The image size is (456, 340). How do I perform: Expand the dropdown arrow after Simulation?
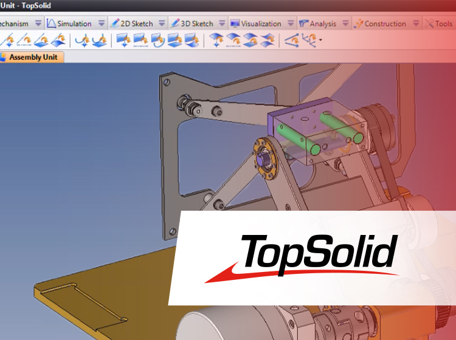pyautogui.click(x=100, y=24)
